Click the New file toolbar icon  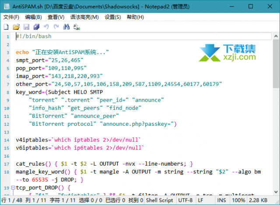[6, 27]
